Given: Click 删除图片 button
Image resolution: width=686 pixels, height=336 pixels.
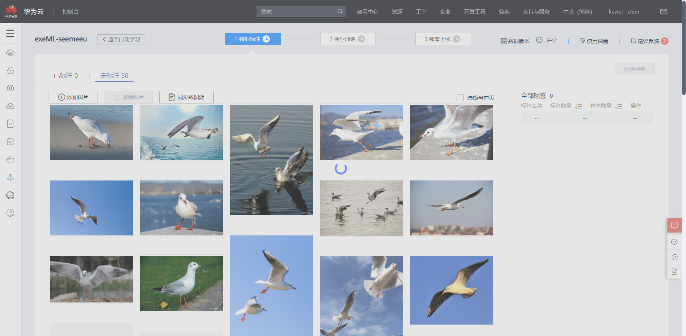Looking at the screenshot, I should point(128,97).
